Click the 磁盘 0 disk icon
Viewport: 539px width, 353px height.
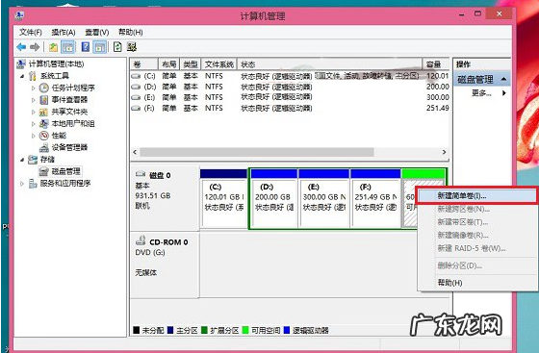(141, 174)
